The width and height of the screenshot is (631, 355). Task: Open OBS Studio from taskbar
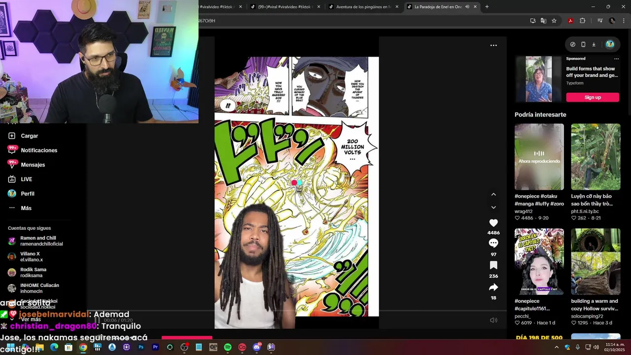[184, 347]
